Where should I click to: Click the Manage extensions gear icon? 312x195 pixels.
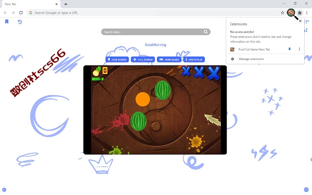pyautogui.click(x=233, y=59)
